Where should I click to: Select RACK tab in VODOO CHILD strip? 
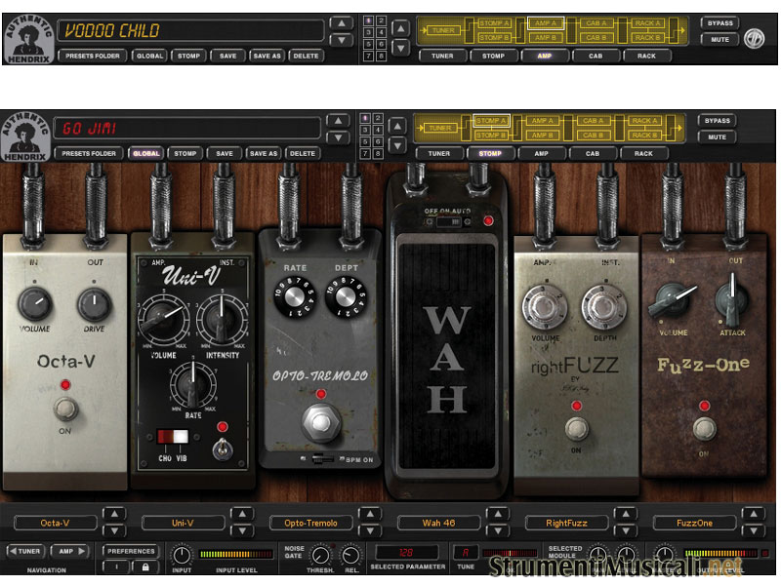click(646, 56)
